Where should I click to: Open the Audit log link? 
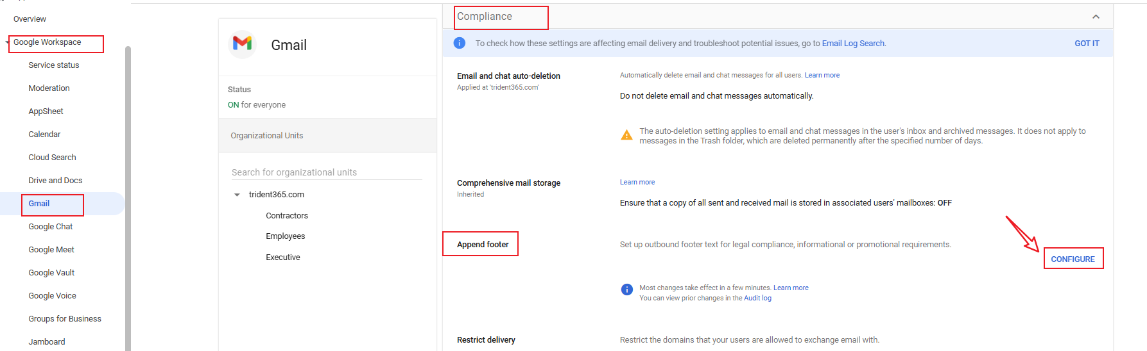tap(757, 298)
